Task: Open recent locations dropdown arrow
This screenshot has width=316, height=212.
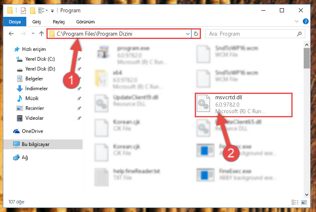Action: tap(33, 34)
